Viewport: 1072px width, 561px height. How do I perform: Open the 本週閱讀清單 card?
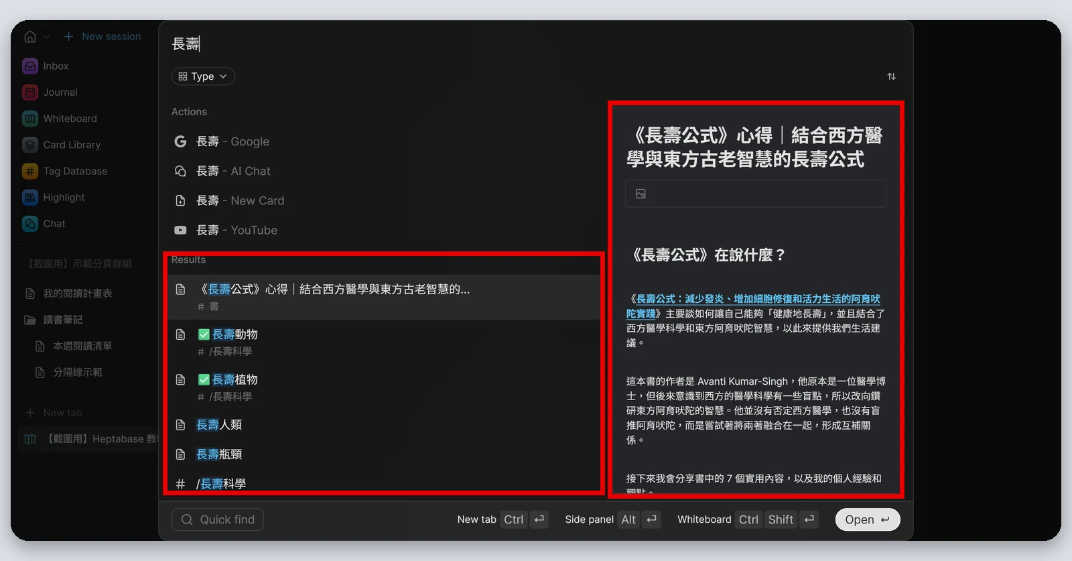(x=82, y=345)
